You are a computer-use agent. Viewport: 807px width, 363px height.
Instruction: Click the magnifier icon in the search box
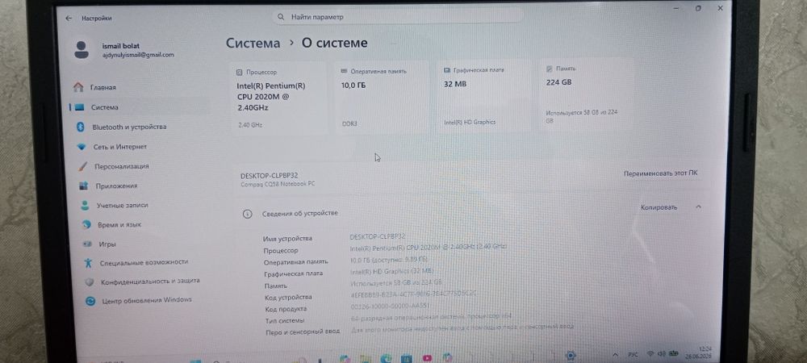click(281, 17)
